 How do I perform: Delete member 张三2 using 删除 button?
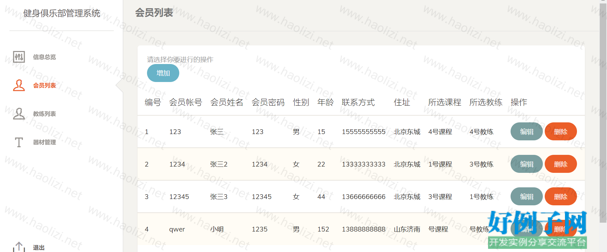click(x=561, y=164)
